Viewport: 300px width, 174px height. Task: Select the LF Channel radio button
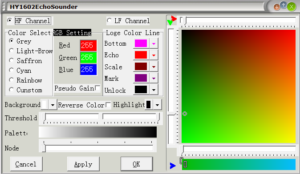click(x=109, y=20)
